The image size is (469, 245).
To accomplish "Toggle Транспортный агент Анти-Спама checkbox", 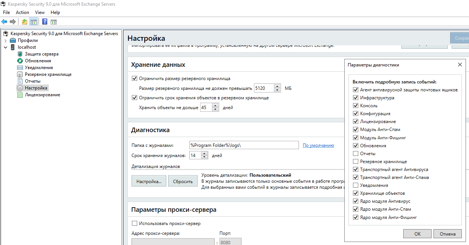I will (356, 177).
